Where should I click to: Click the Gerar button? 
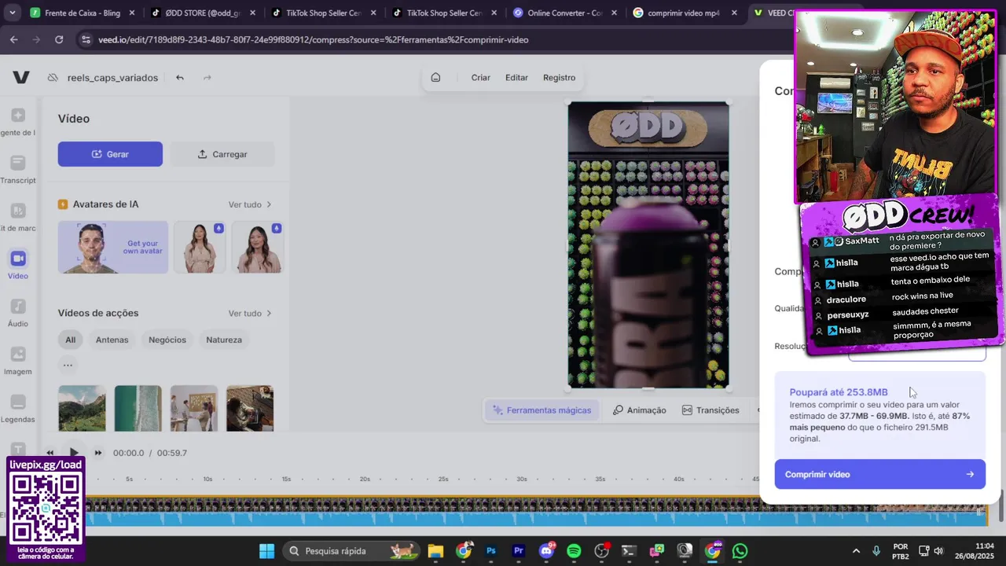click(110, 154)
